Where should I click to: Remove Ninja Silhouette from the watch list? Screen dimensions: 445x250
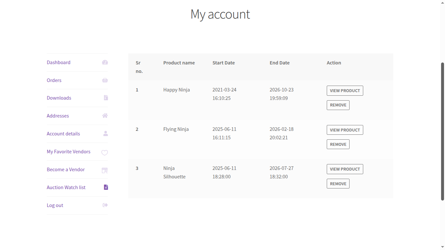(338, 184)
